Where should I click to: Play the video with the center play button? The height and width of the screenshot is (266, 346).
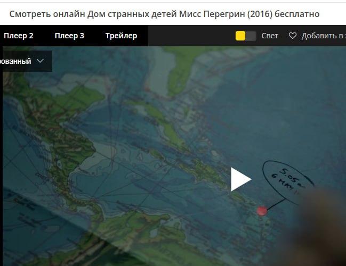(241, 179)
